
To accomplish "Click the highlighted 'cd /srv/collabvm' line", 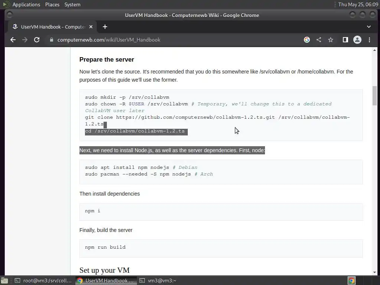I will click(x=136, y=131).
